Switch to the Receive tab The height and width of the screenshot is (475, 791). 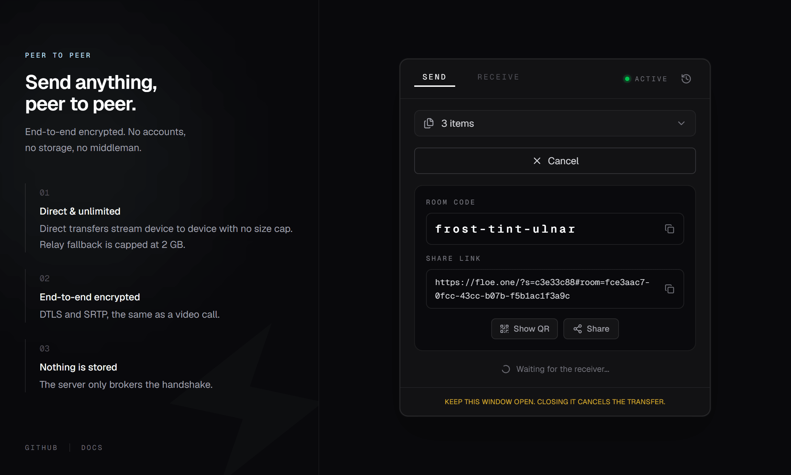coord(498,77)
